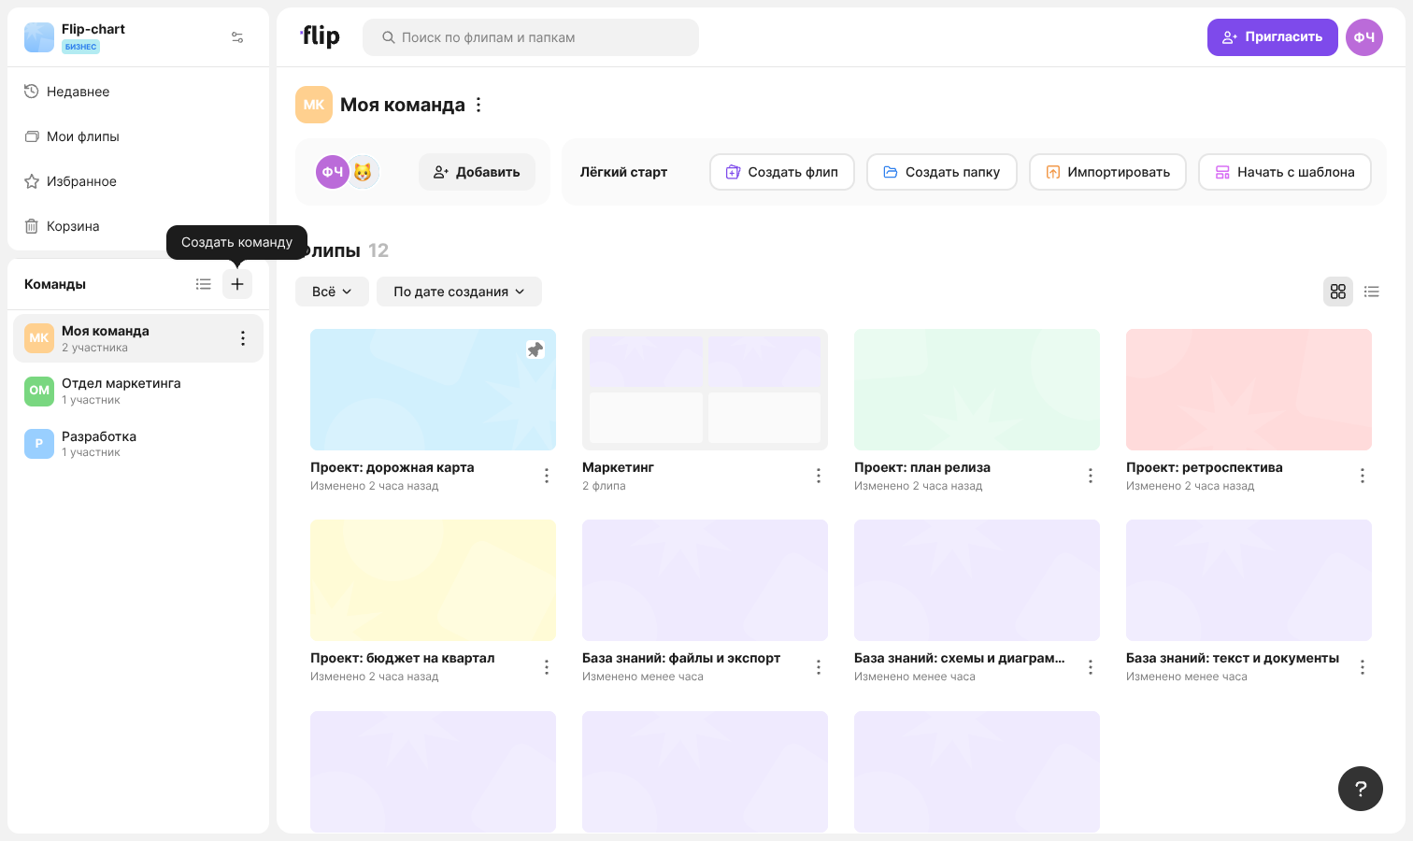The width and height of the screenshot is (1413, 841).
Task: Open more options for Проект: дорожная карта
Action: pyautogui.click(x=547, y=476)
